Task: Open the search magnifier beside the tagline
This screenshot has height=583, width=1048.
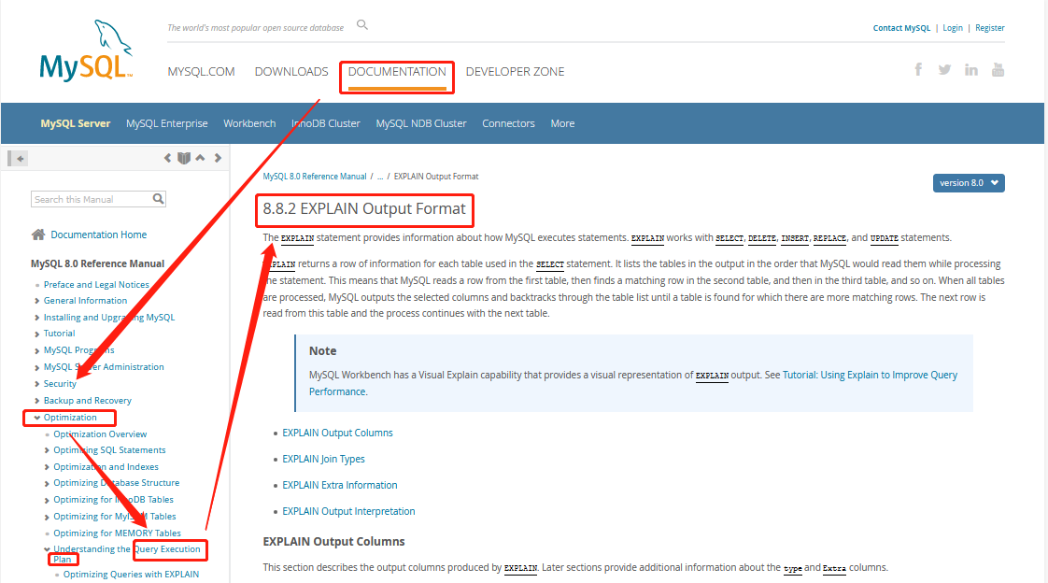Action: point(362,25)
